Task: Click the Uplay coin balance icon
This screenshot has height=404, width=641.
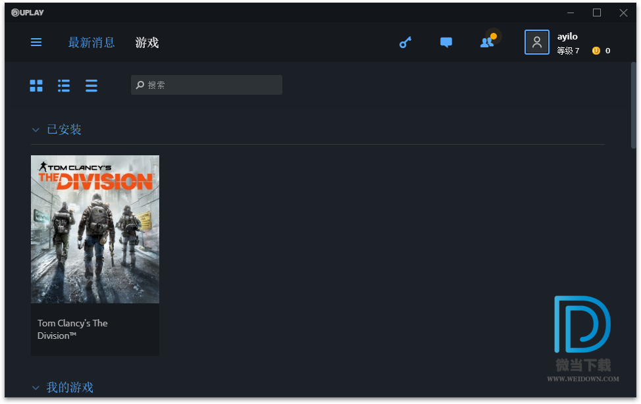Action: [x=596, y=51]
